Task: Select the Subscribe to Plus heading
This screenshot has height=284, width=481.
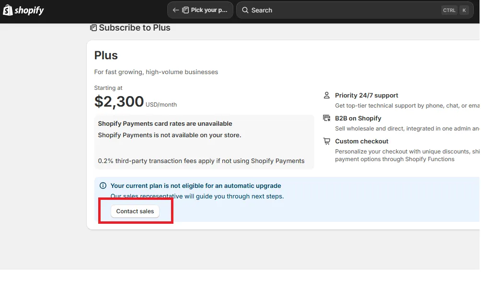Action: coord(134,28)
